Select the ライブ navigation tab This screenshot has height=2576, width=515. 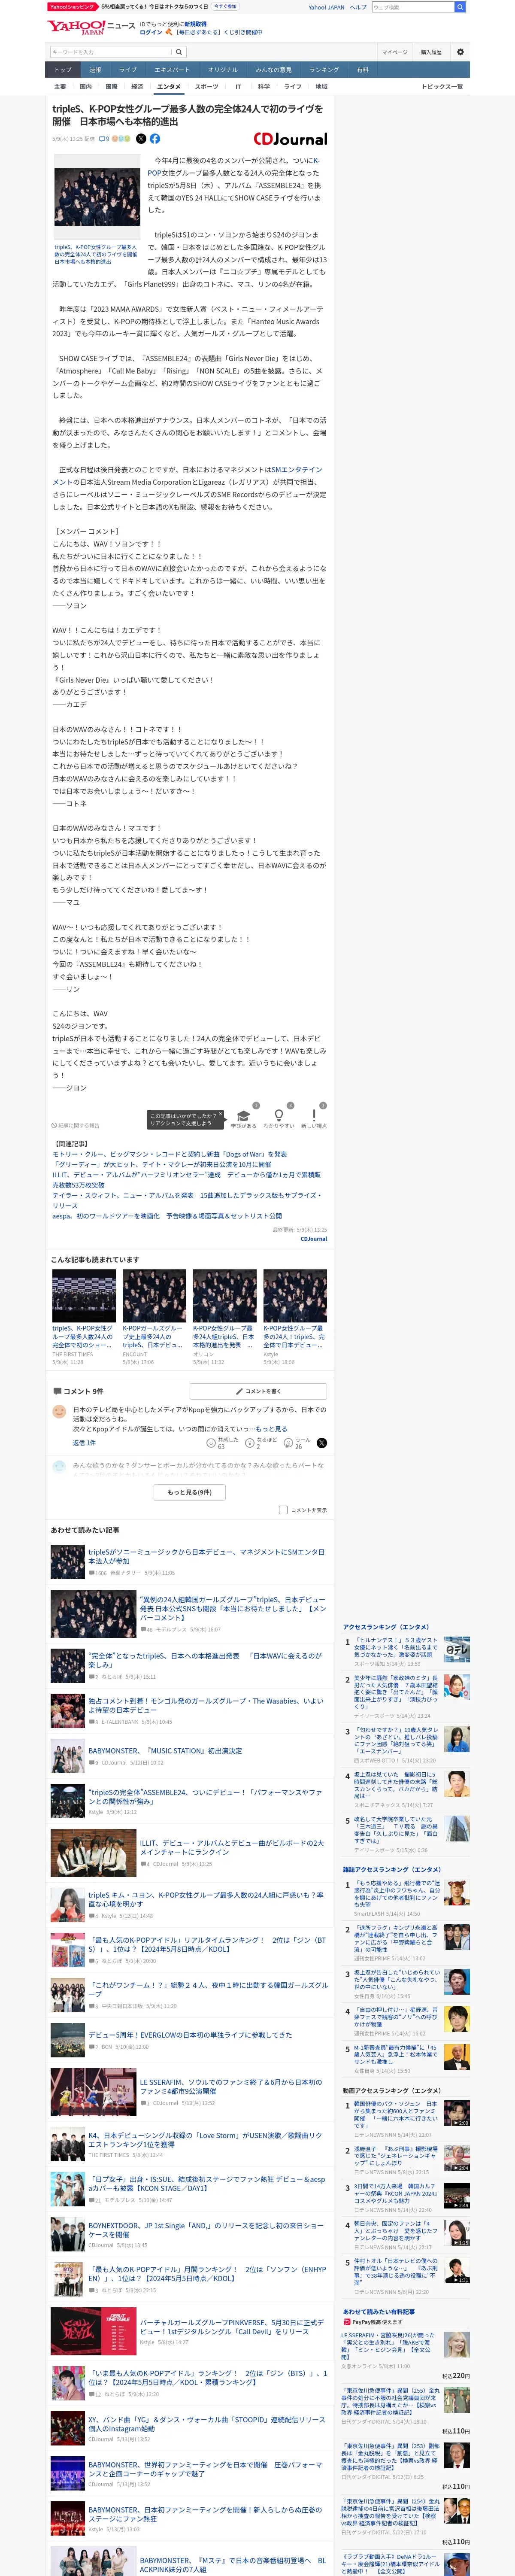128,70
